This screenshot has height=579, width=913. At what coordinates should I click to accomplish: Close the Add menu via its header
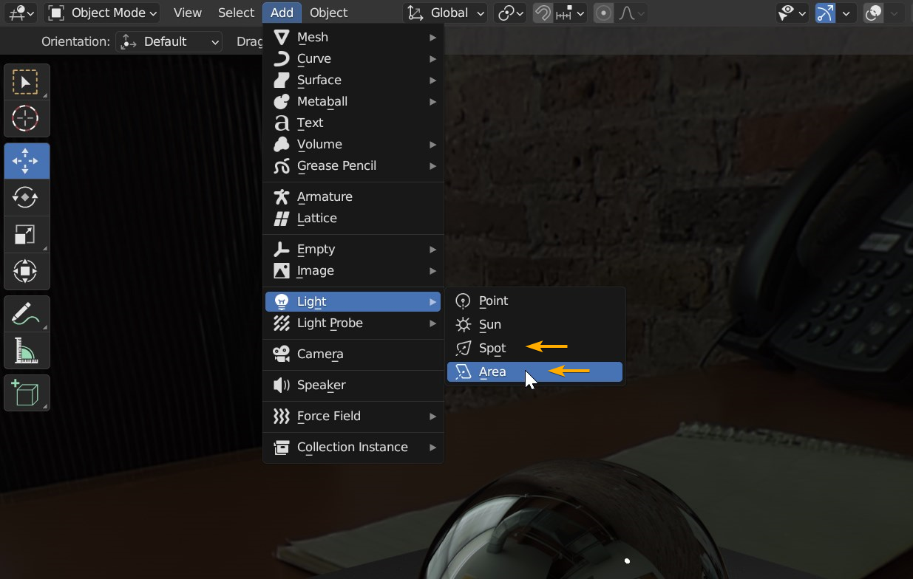tap(282, 13)
